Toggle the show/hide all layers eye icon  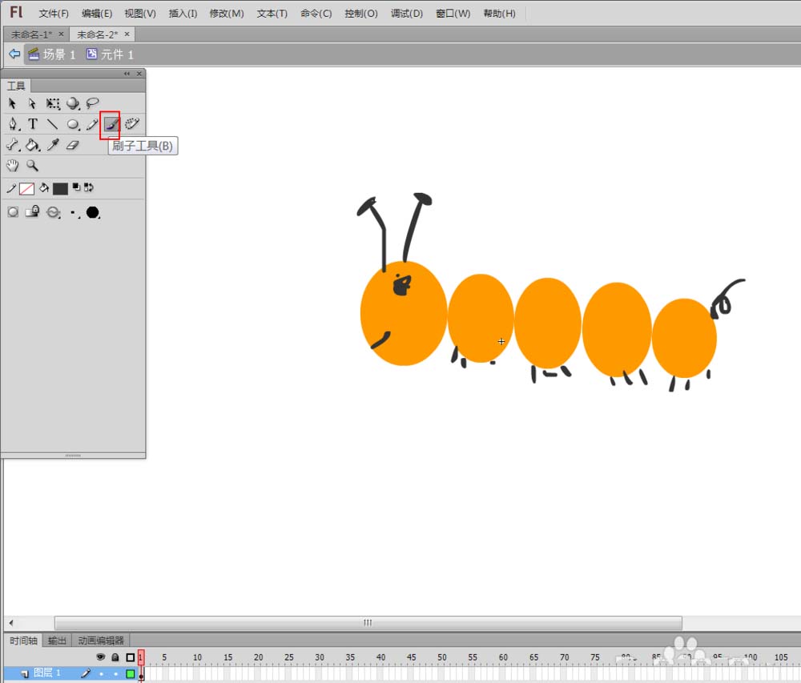pyautogui.click(x=101, y=657)
